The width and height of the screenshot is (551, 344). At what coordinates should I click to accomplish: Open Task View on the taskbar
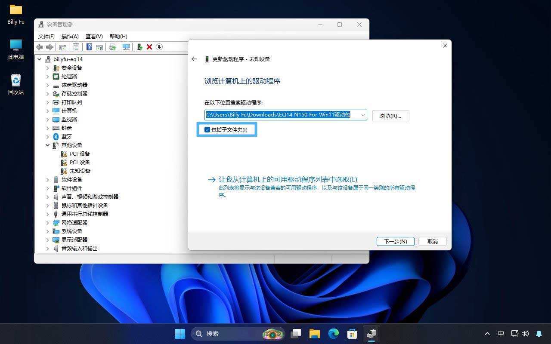click(x=296, y=334)
